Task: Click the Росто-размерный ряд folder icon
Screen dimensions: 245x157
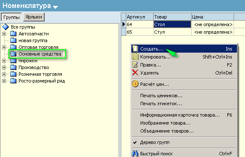Action: point(13,81)
